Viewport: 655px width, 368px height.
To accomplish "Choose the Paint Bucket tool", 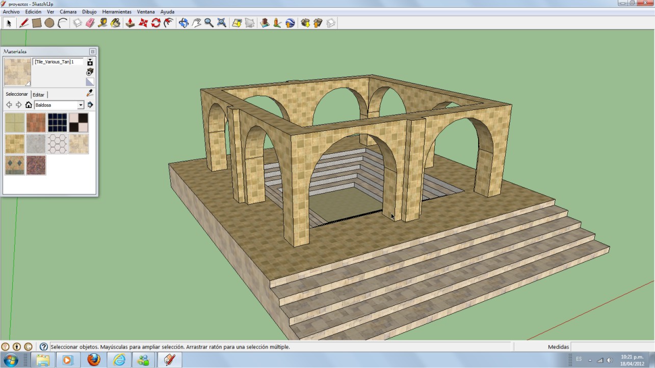I will pyautogui.click(x=116, y=23).
